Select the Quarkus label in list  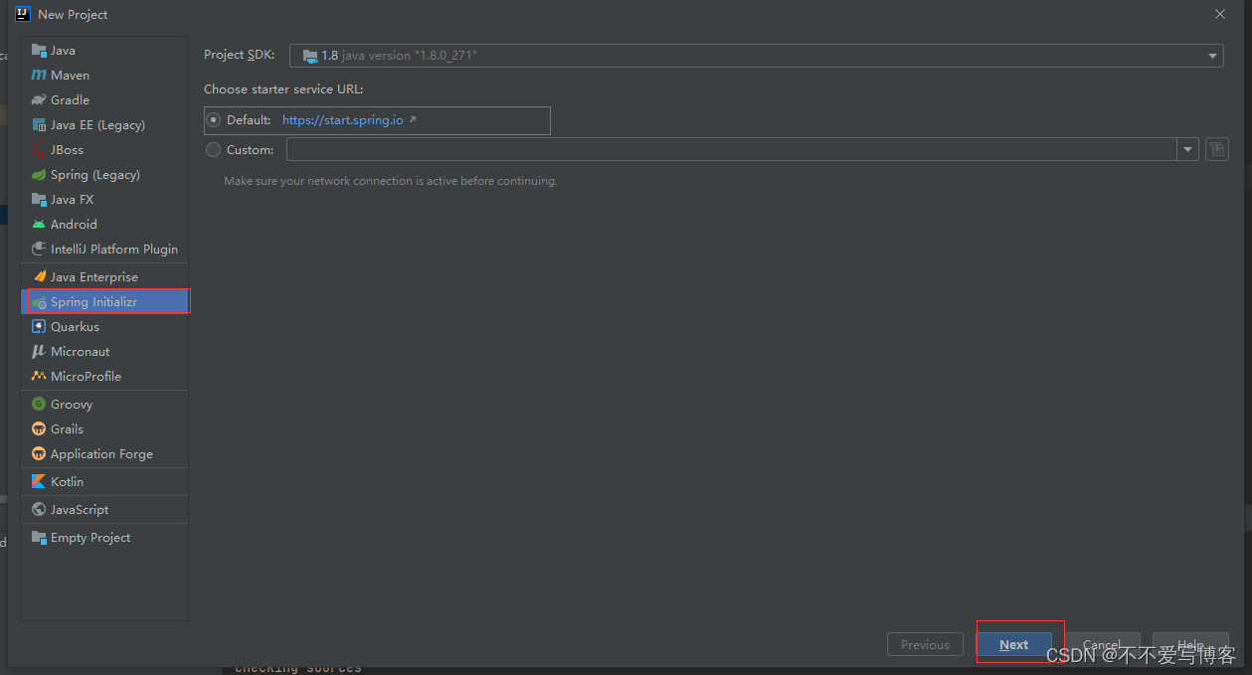tap(75, 327)
